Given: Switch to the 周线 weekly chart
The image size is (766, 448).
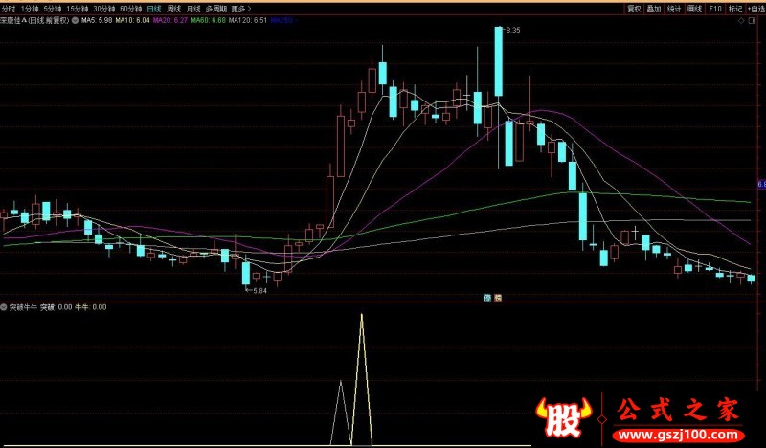Looking at the screenshot, I should point(173,9).
